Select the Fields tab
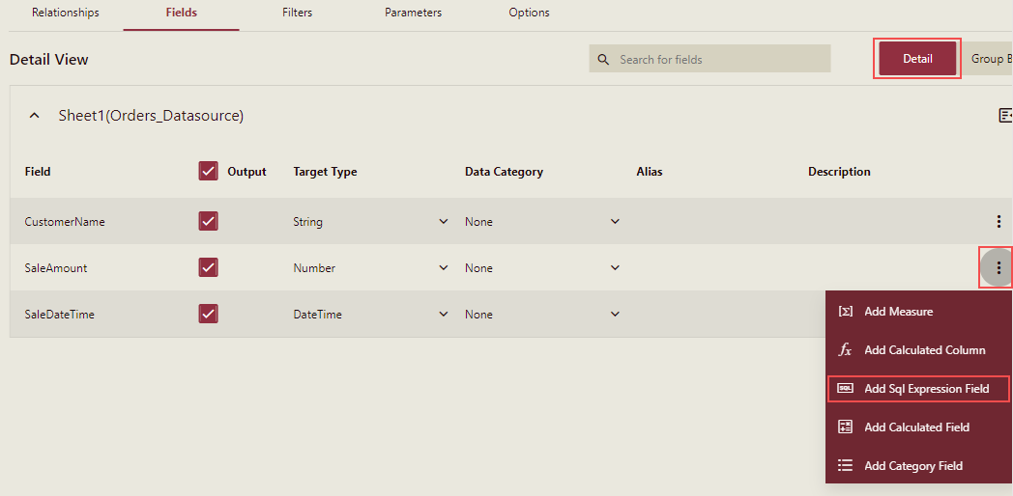Viewport: 1013px width, 496px height. click(182, 13)
